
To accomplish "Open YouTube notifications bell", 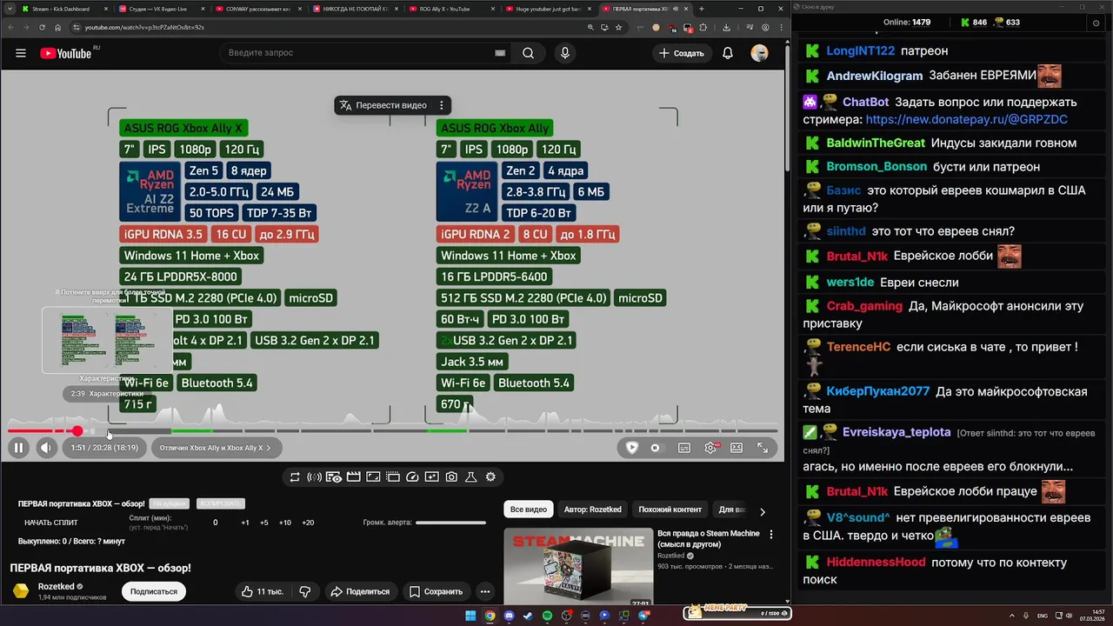I will [728, 53].
